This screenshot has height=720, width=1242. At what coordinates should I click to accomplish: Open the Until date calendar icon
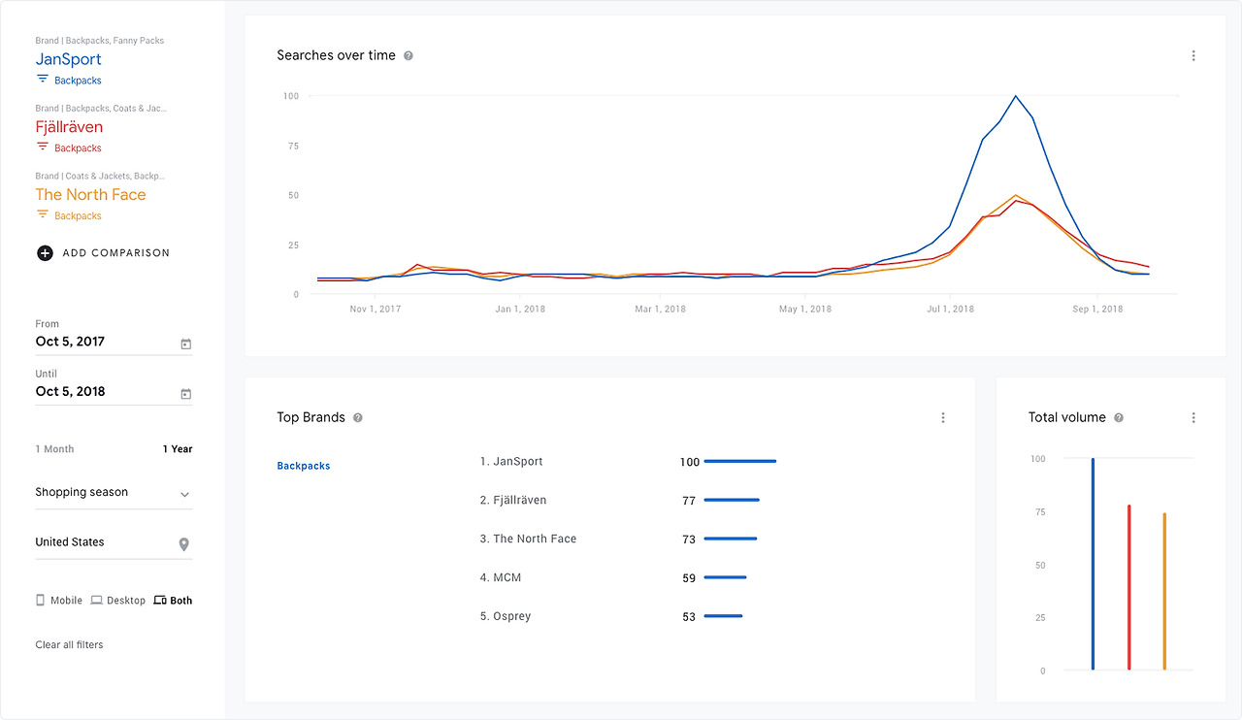[185, 394]
